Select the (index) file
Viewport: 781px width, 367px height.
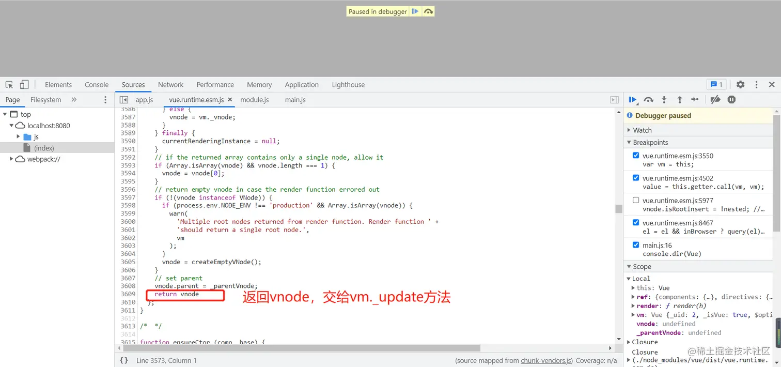click(44, 148)
